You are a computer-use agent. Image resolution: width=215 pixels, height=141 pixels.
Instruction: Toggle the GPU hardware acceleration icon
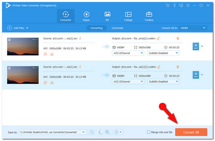[107, 132]
